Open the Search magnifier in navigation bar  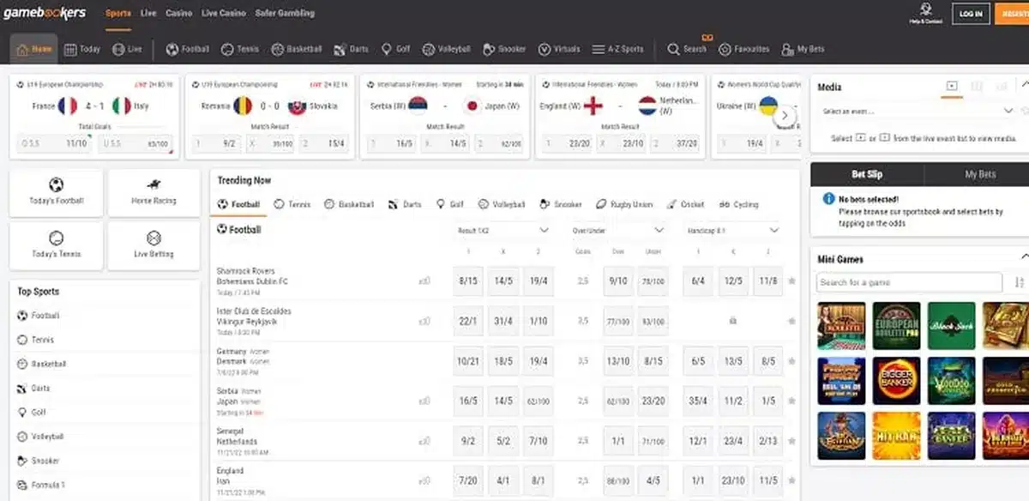[674, 49]
